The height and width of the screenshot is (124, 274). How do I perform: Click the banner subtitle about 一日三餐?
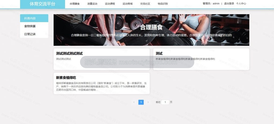151,35
